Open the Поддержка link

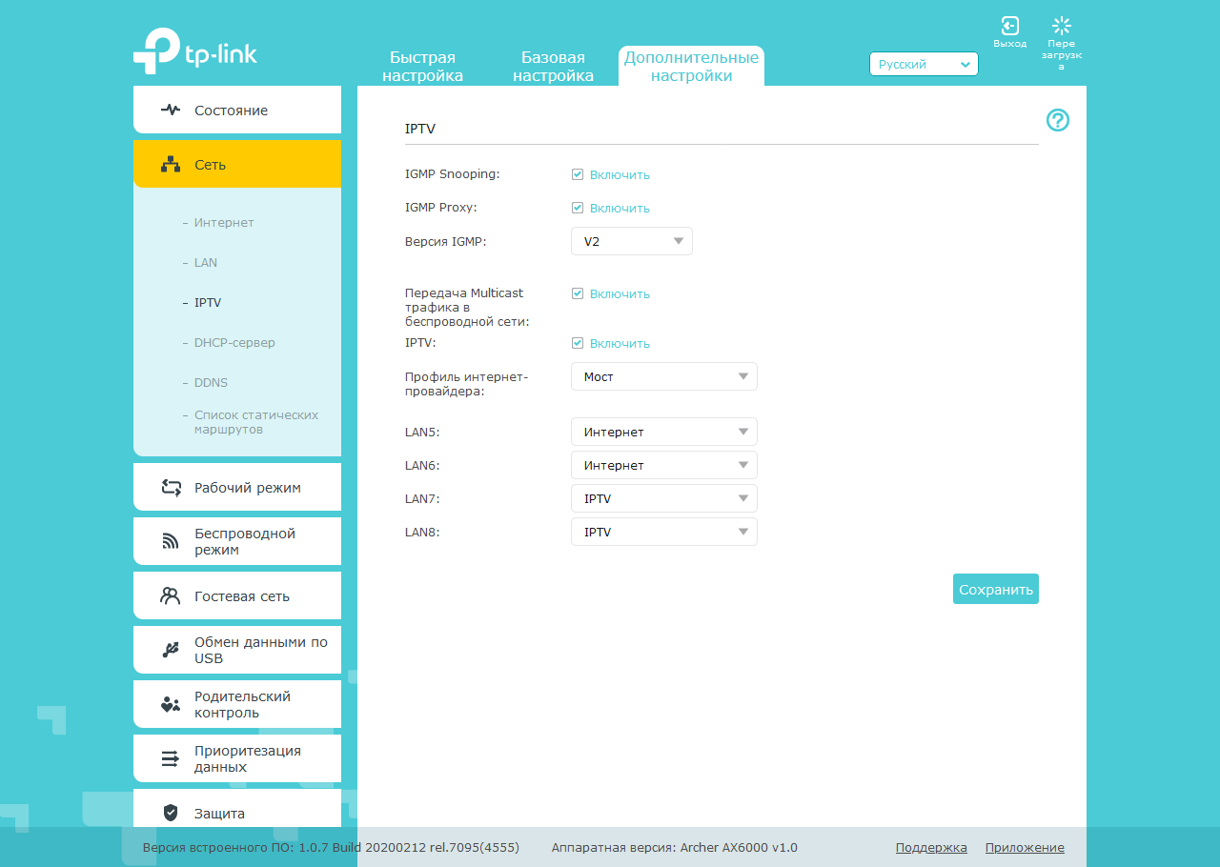931,847
